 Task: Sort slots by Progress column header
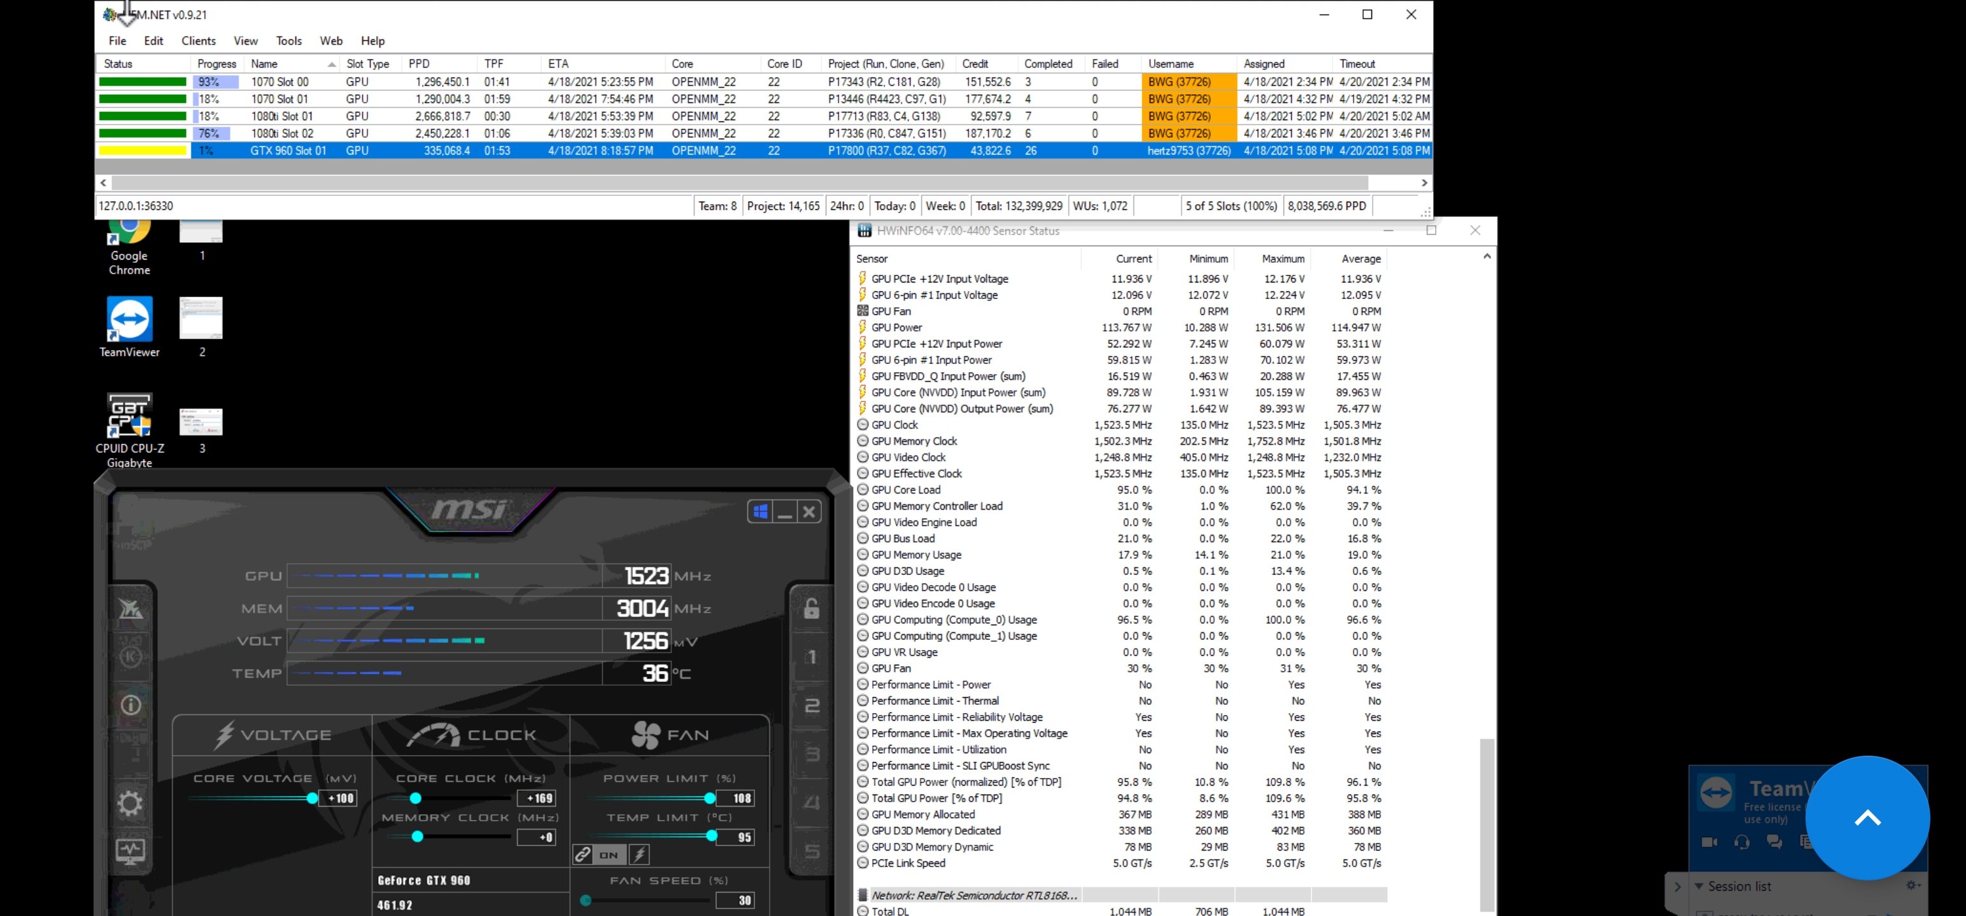pyautogui.click(x=216, y=64)
